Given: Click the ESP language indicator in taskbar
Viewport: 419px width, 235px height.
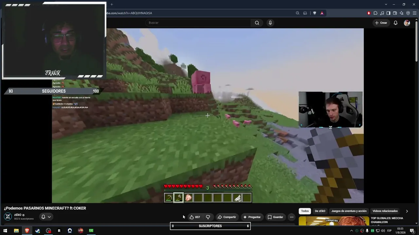Looking at the screenshot, I should click(389, 231).
